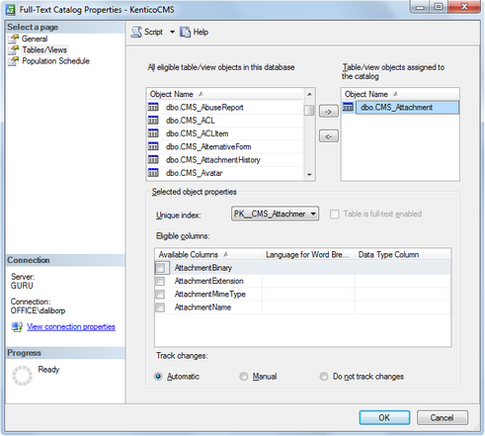Viewport: 485px width, 436px height.
Task: Click the <- remove table button
Action: click(329, 136)
